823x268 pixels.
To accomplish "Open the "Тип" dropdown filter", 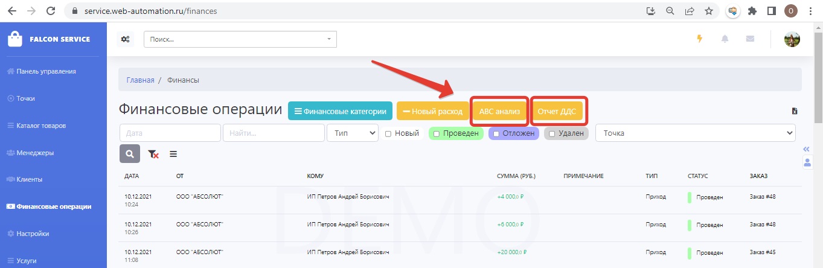I will click(x=352, y=133).
